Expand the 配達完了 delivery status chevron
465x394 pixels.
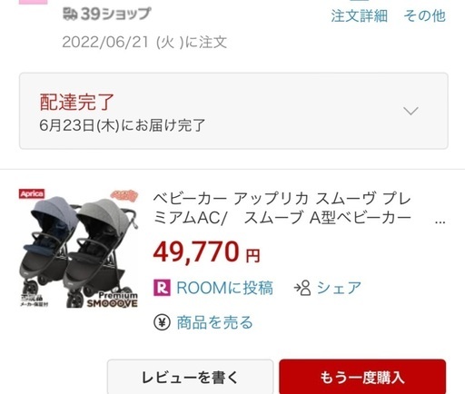[411, 111]
